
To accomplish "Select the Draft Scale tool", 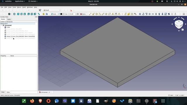I will tap(166, 14).
